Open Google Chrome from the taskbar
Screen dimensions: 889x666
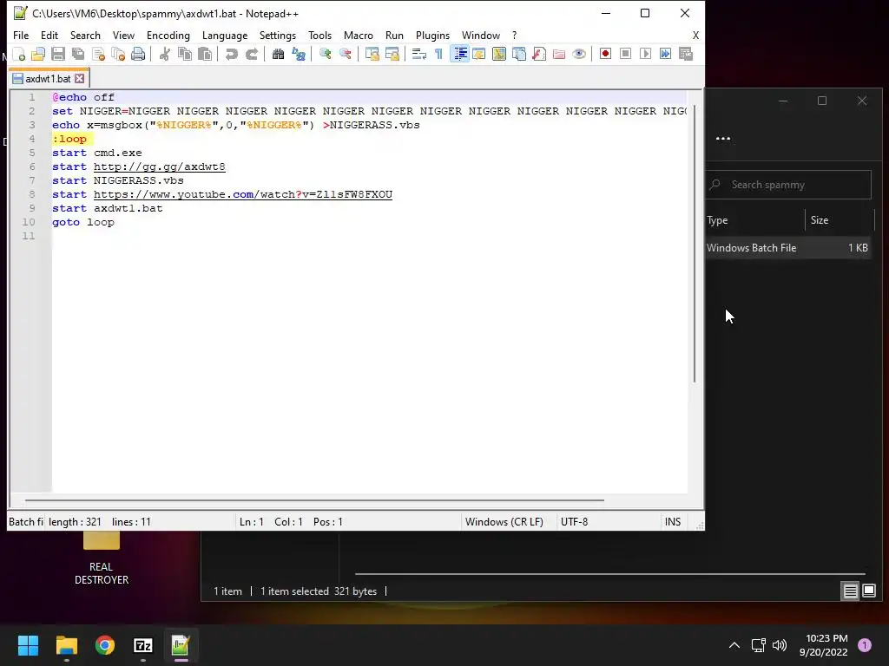[105, 645]
